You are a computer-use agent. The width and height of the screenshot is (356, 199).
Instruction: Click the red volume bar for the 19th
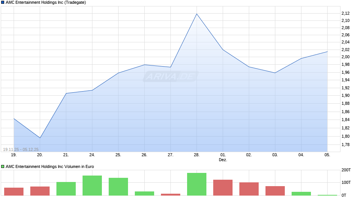coord(14,191)
